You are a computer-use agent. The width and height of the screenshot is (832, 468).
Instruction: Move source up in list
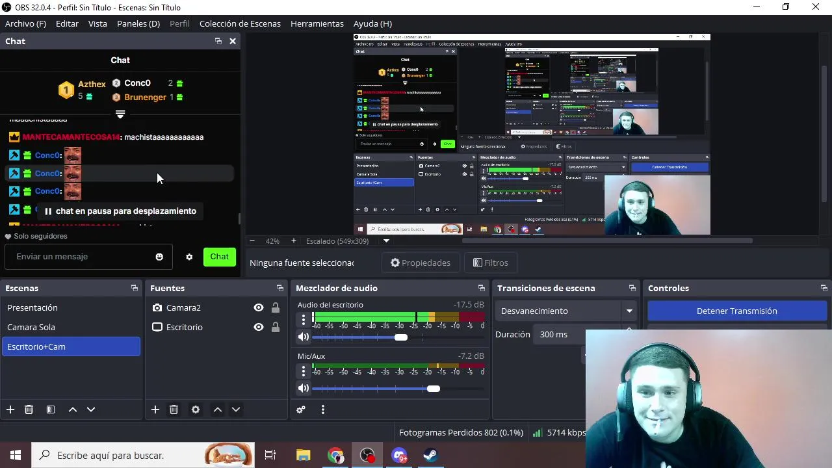click(x=218, y=409)
